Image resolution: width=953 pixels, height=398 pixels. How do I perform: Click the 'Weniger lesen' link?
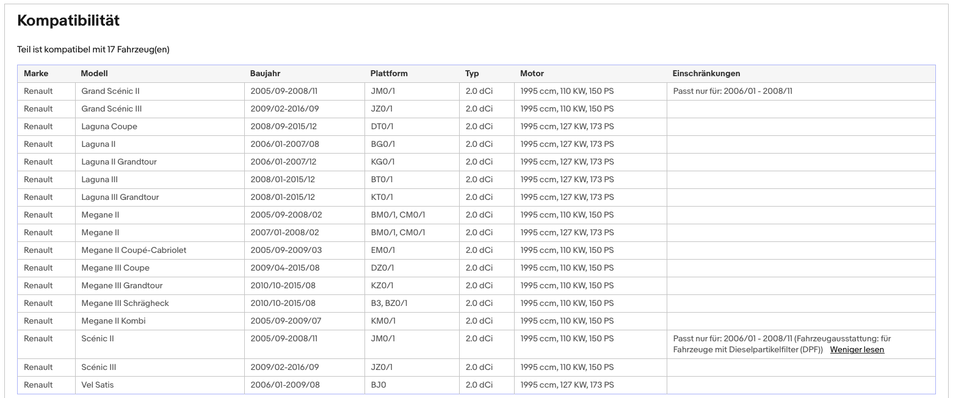pos(857,349)
